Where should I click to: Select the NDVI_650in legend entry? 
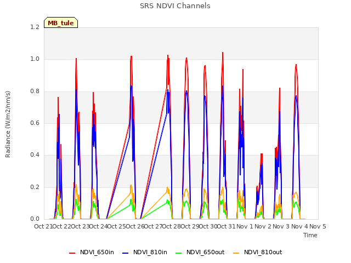pyautogui.click(x=92, y=253)
